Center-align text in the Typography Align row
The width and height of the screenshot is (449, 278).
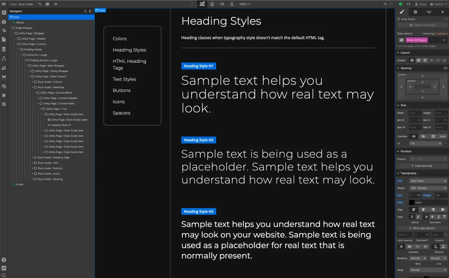424,209
